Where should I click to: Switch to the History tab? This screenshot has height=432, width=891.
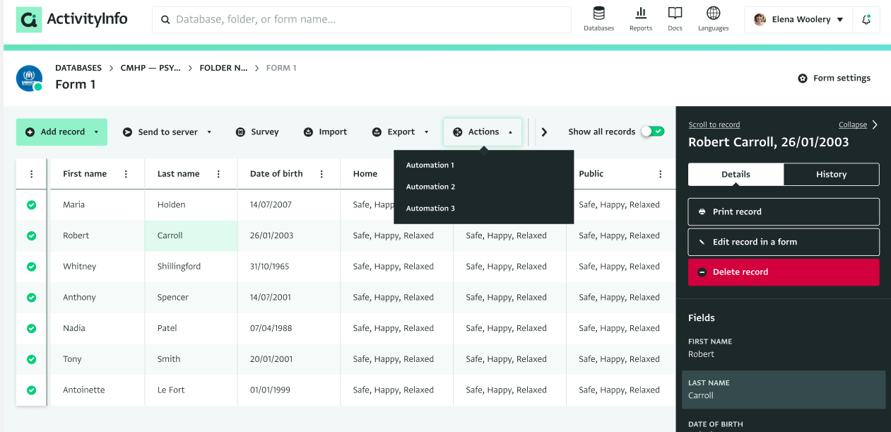(x=831, y=175)
